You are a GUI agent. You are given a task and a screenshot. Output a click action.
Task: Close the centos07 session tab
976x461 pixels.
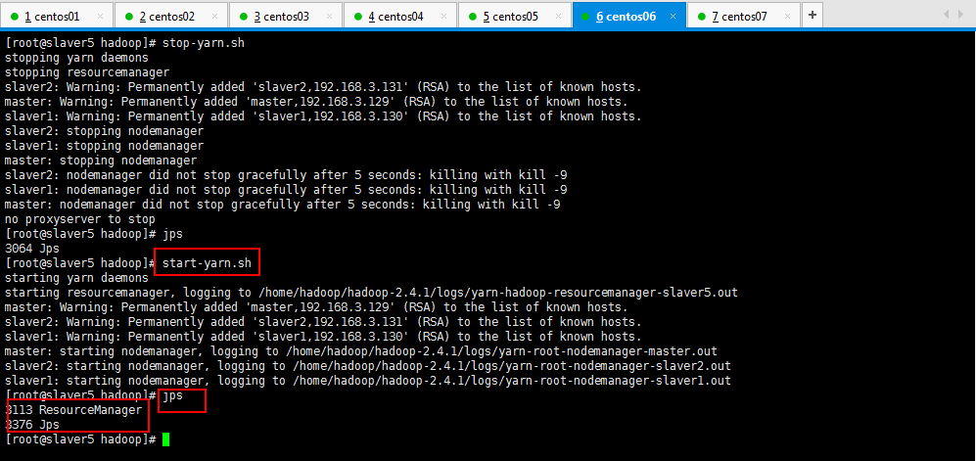tap(787, 17)
